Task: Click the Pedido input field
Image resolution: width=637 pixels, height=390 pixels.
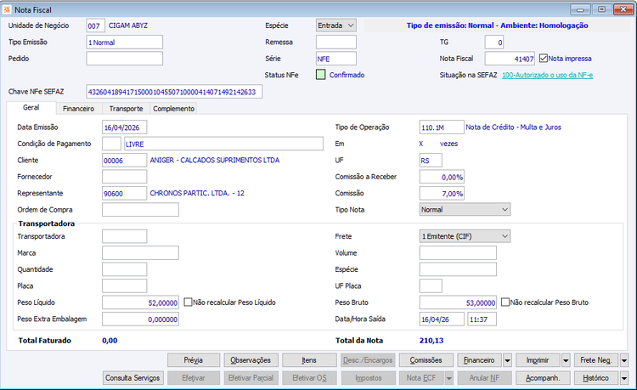Action: click(x=124, y=59)
